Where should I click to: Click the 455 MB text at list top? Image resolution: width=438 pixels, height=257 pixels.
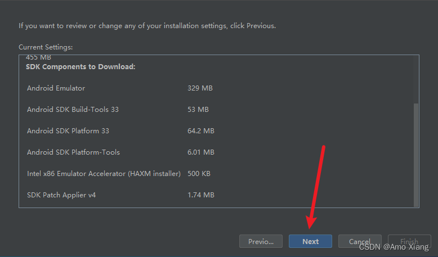39,57
